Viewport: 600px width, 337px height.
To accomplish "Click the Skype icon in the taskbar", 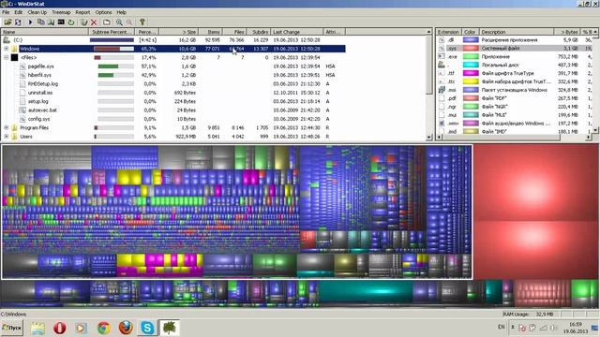I will [147, 328].
